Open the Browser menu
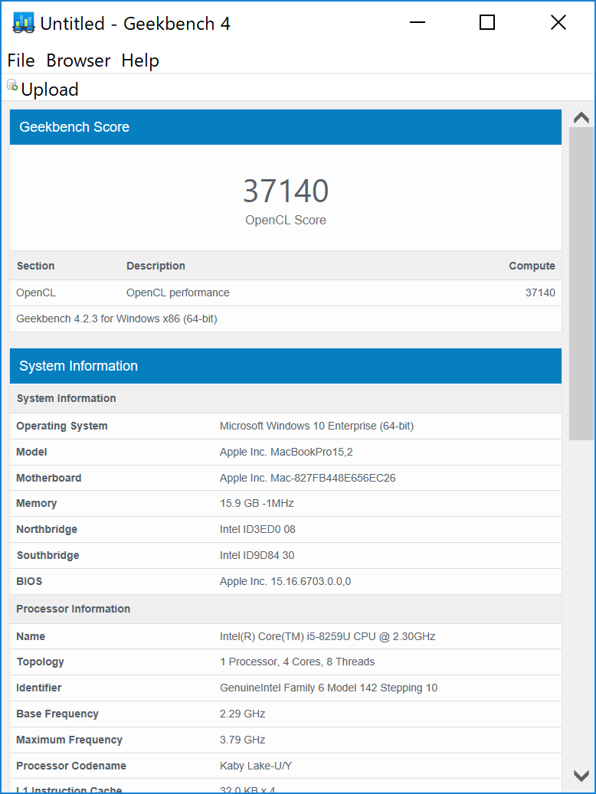The image size is (596, 794). coord(78,60)
